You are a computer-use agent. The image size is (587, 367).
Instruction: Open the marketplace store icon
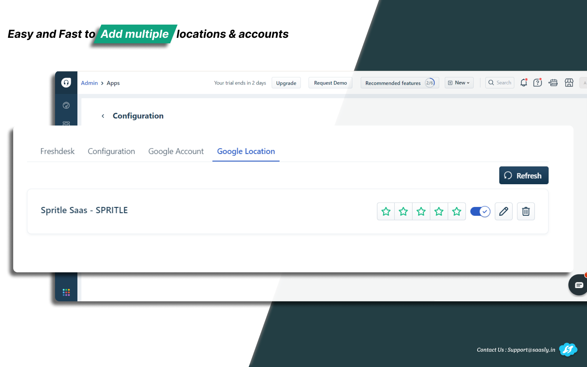pyautogui.click(x=569, y=83)
